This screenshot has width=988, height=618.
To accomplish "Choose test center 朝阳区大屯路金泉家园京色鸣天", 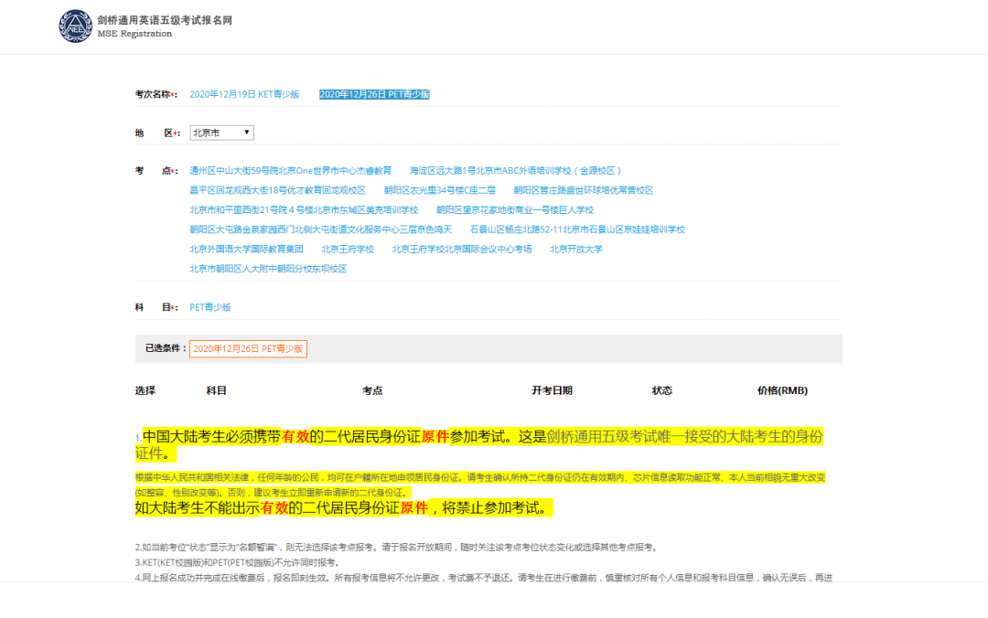I will point(321,229).
